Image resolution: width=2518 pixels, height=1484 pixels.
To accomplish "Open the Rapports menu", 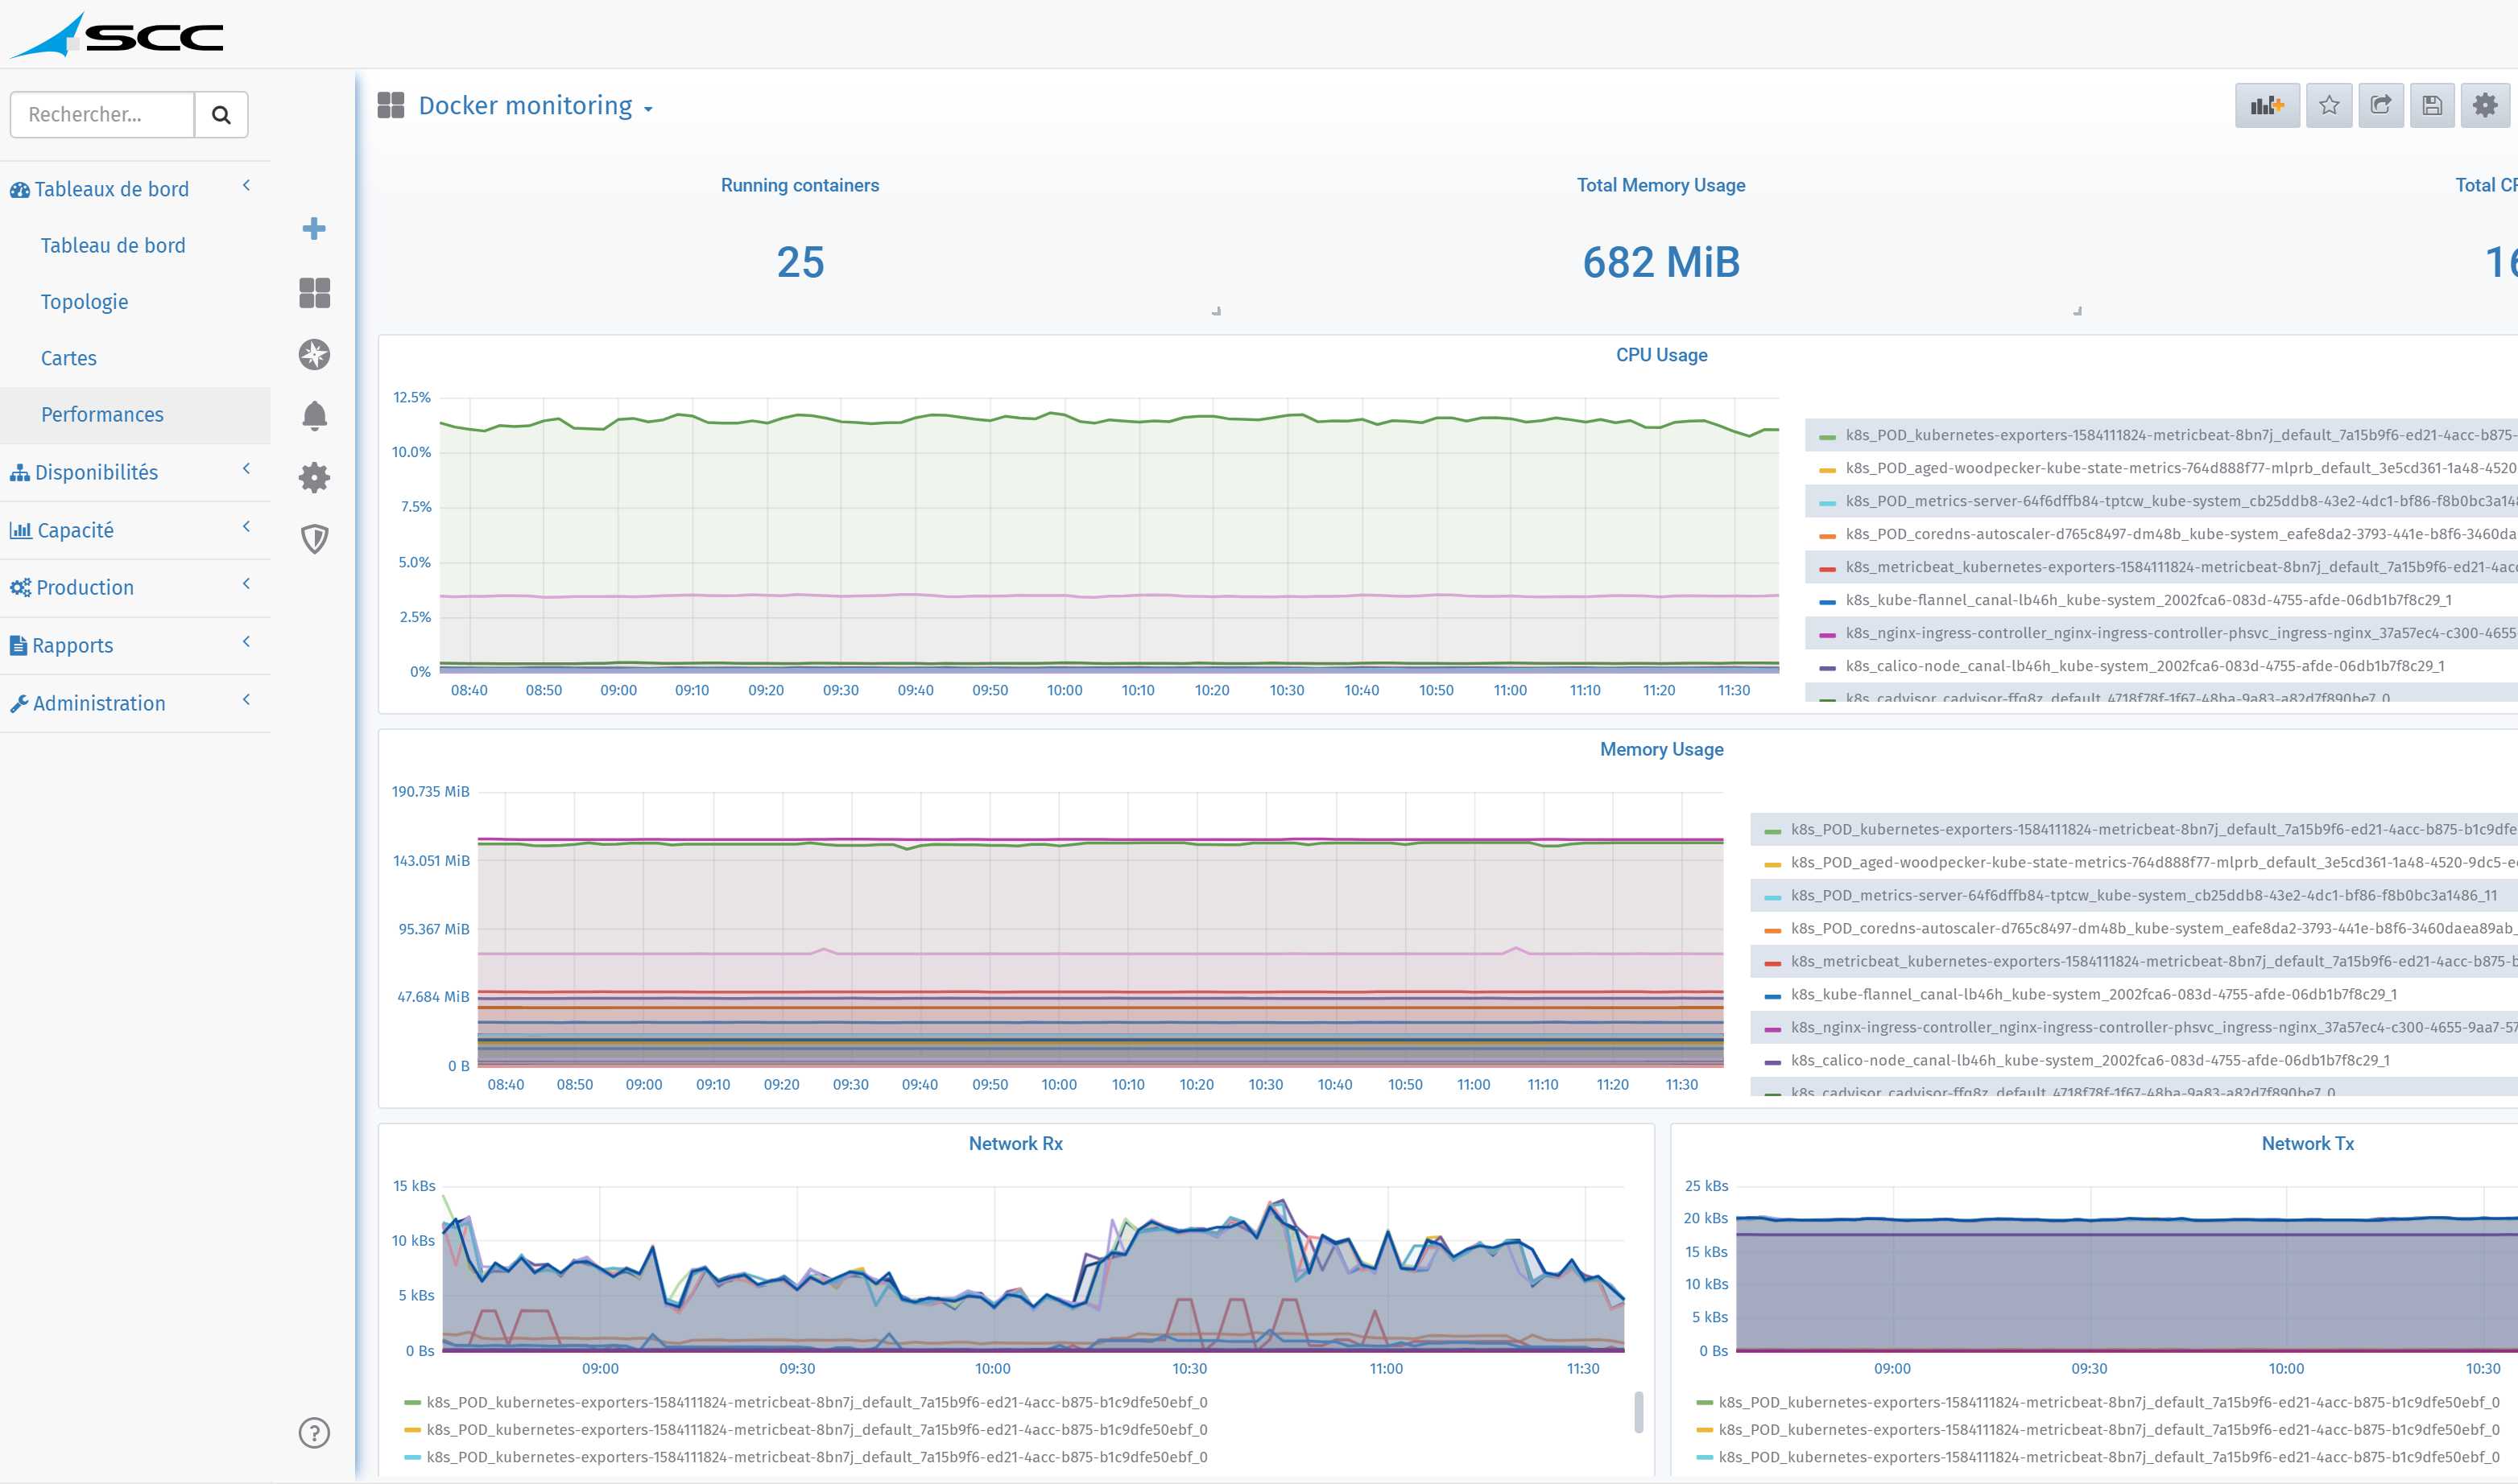I will [x=62, y=646].
